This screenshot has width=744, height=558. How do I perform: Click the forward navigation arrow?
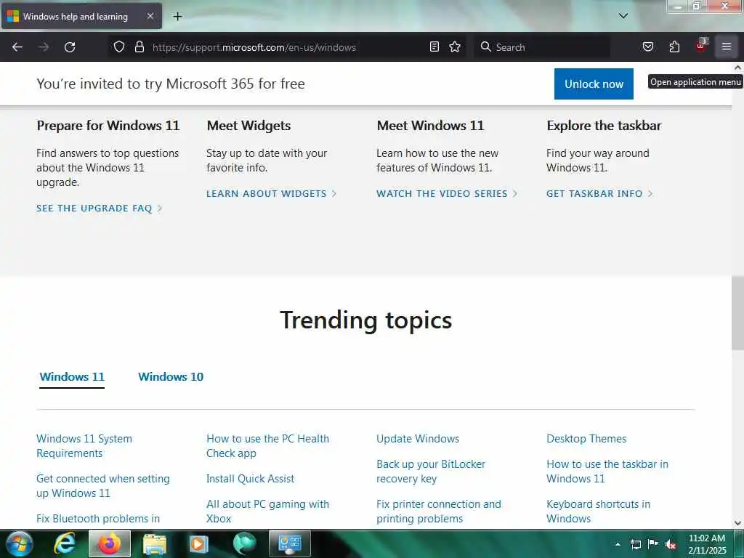pos(44,47)
